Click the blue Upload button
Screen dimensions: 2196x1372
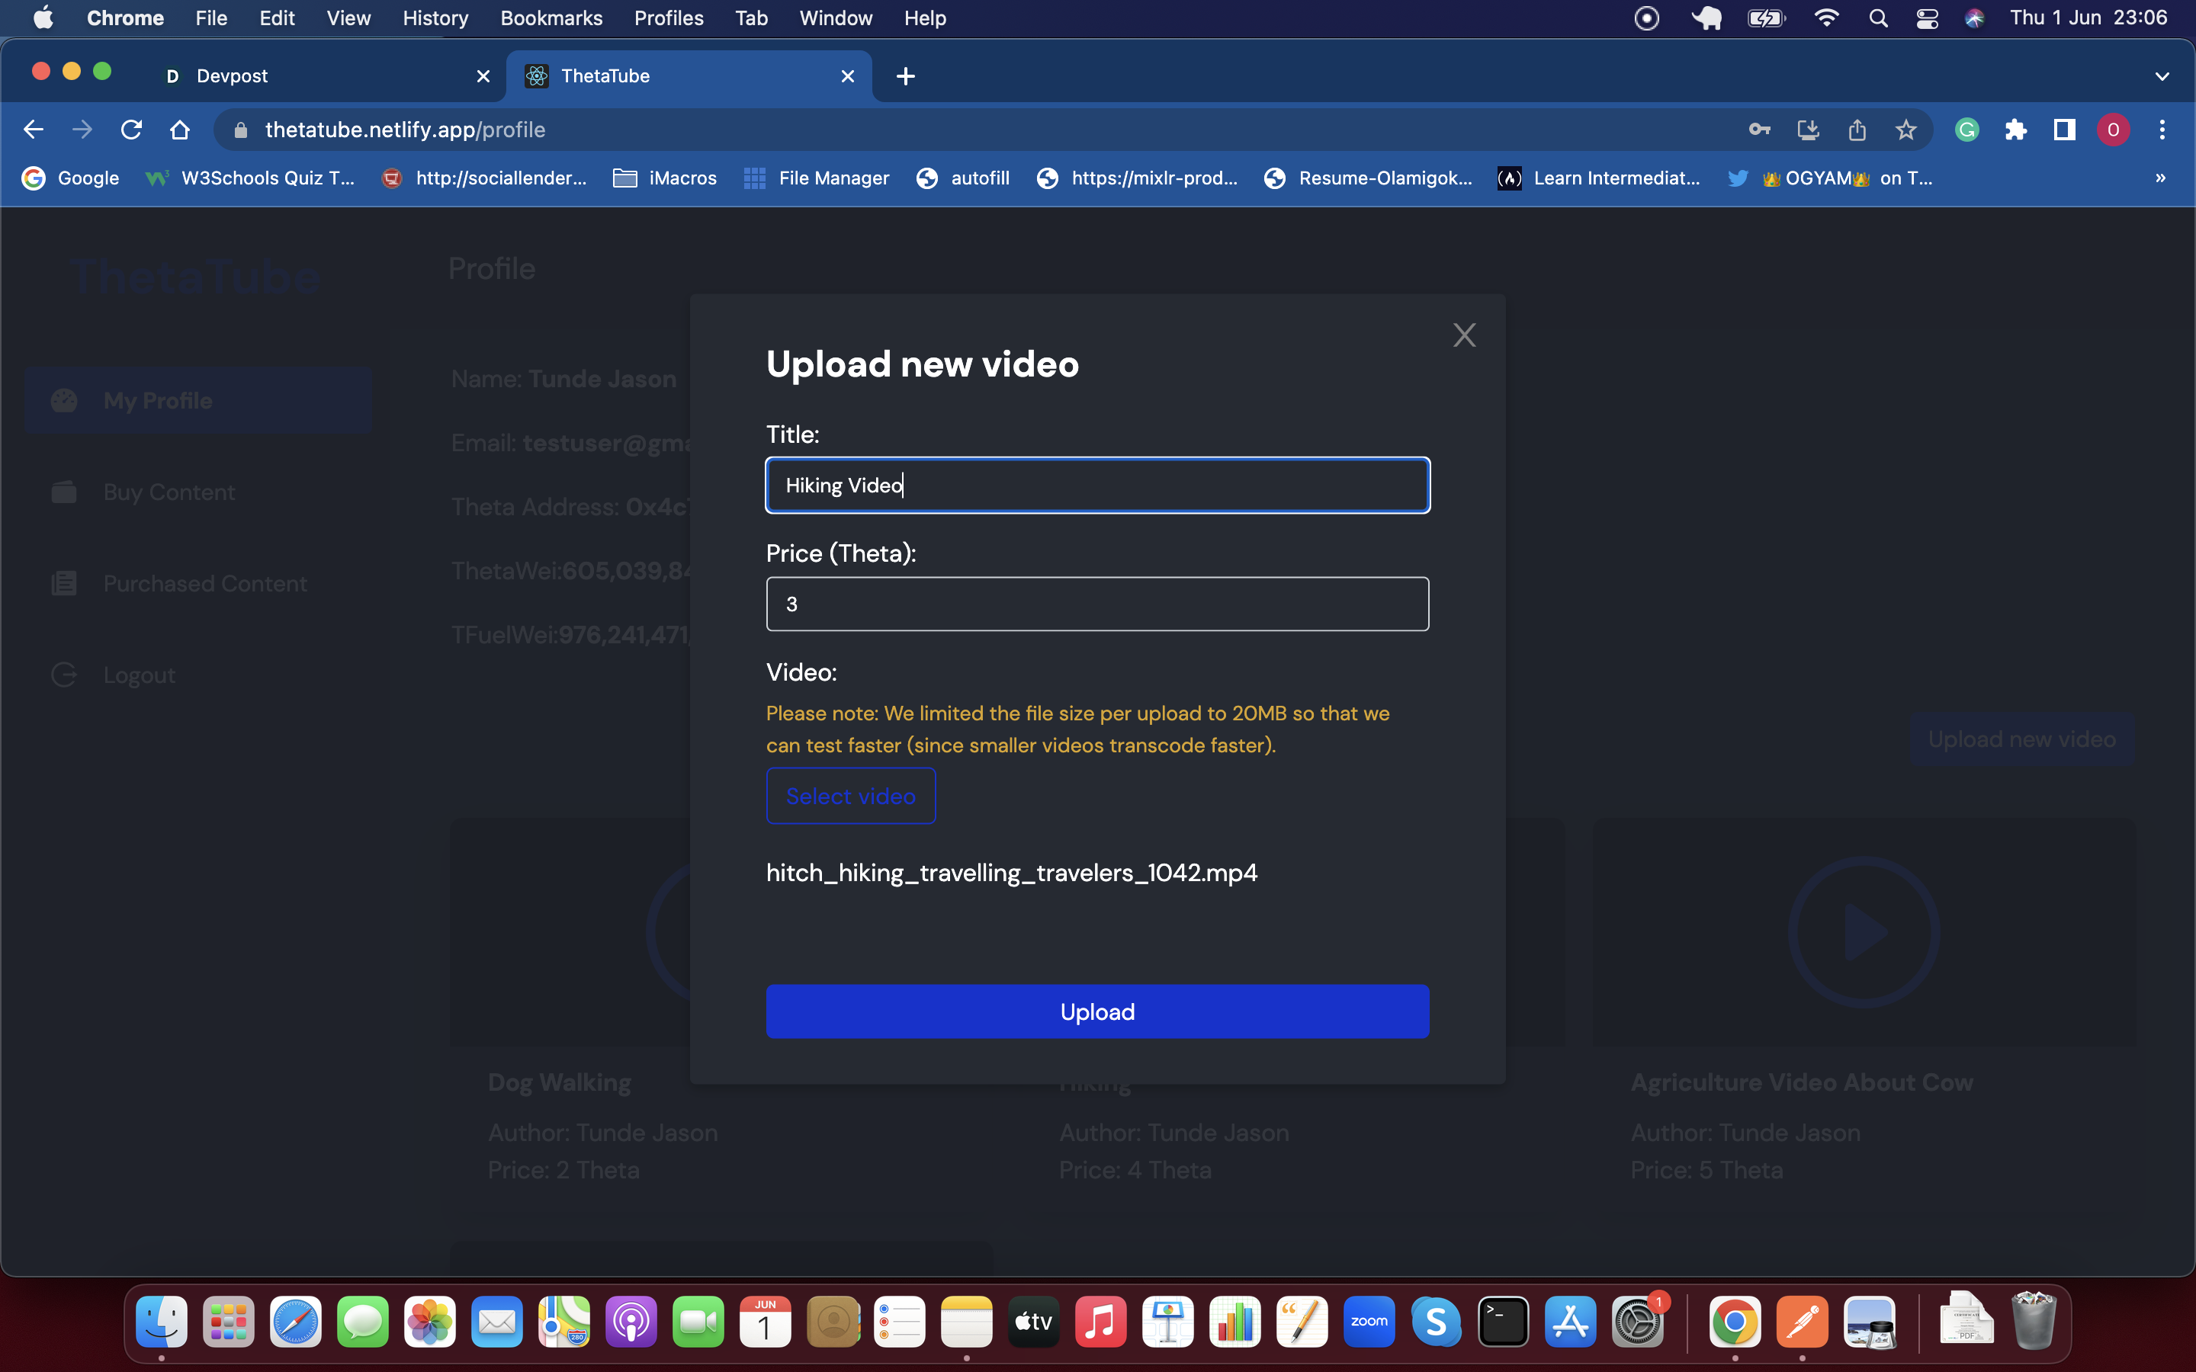[x=1097, y=1011]
